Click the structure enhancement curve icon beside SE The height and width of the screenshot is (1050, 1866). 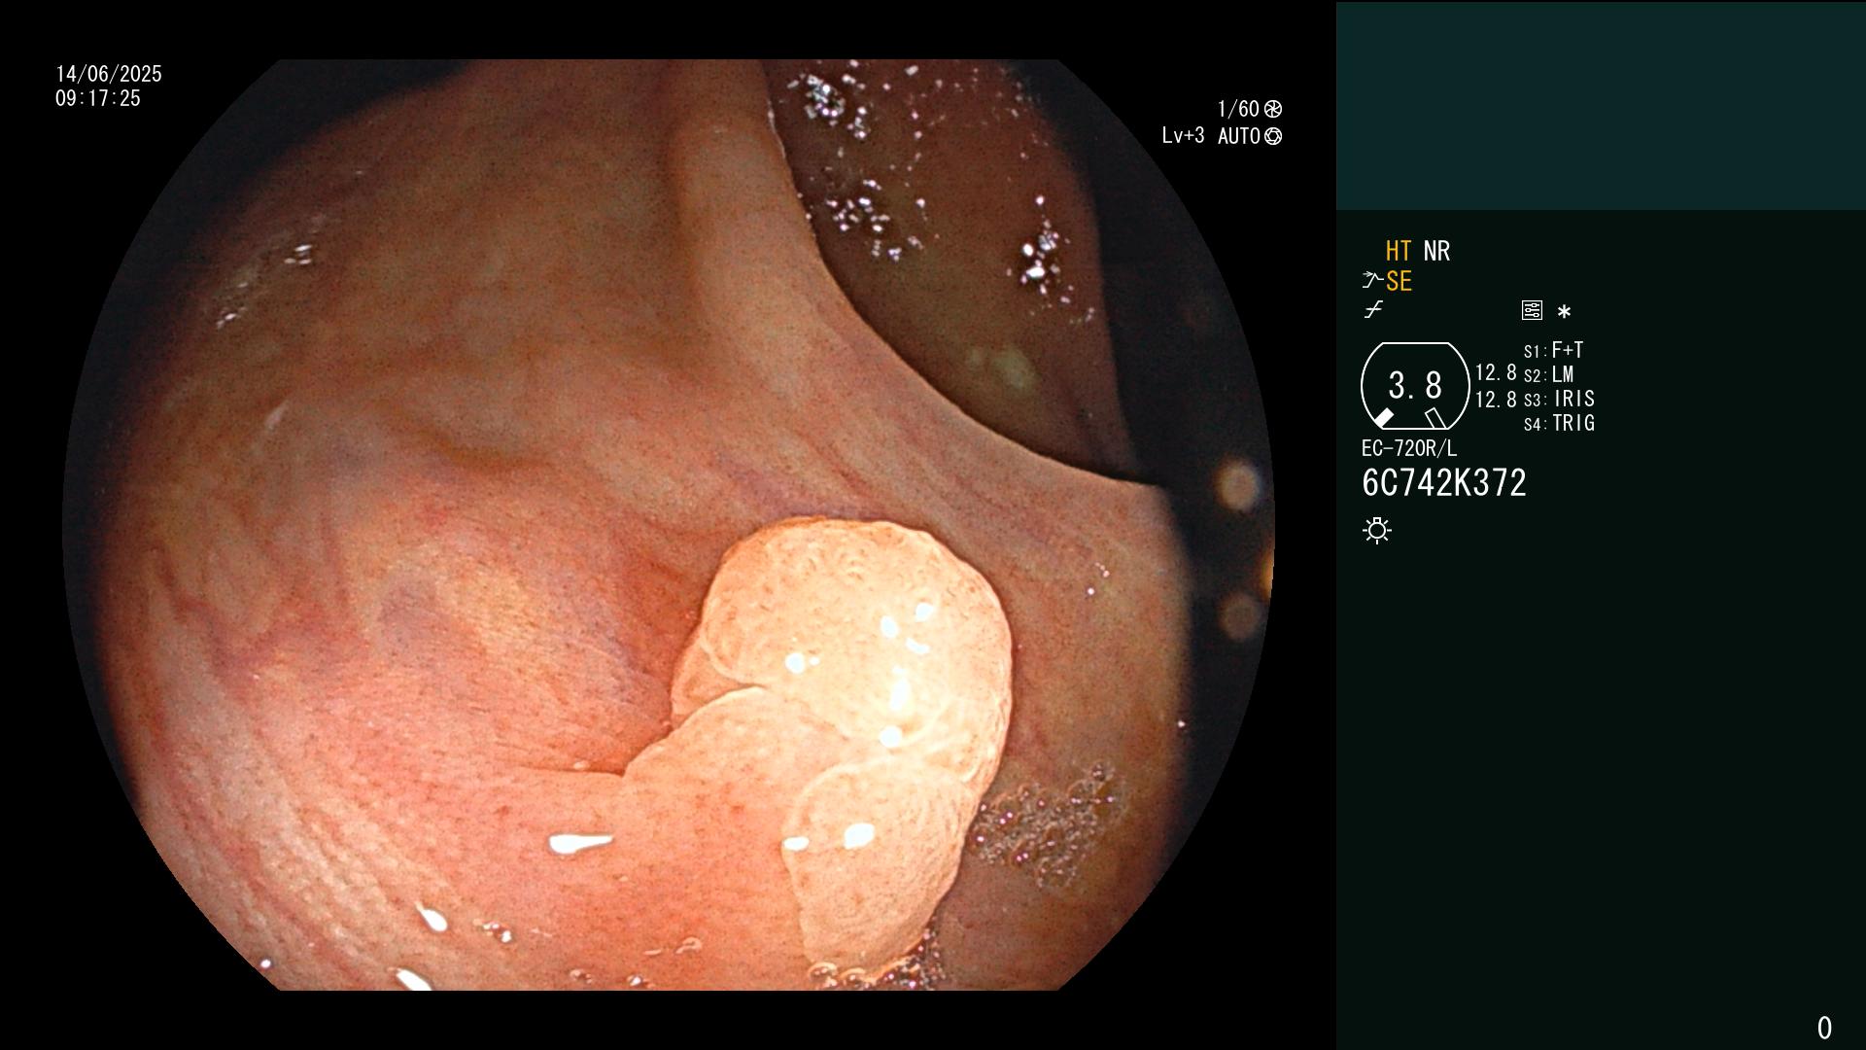tap(1372, 281)
